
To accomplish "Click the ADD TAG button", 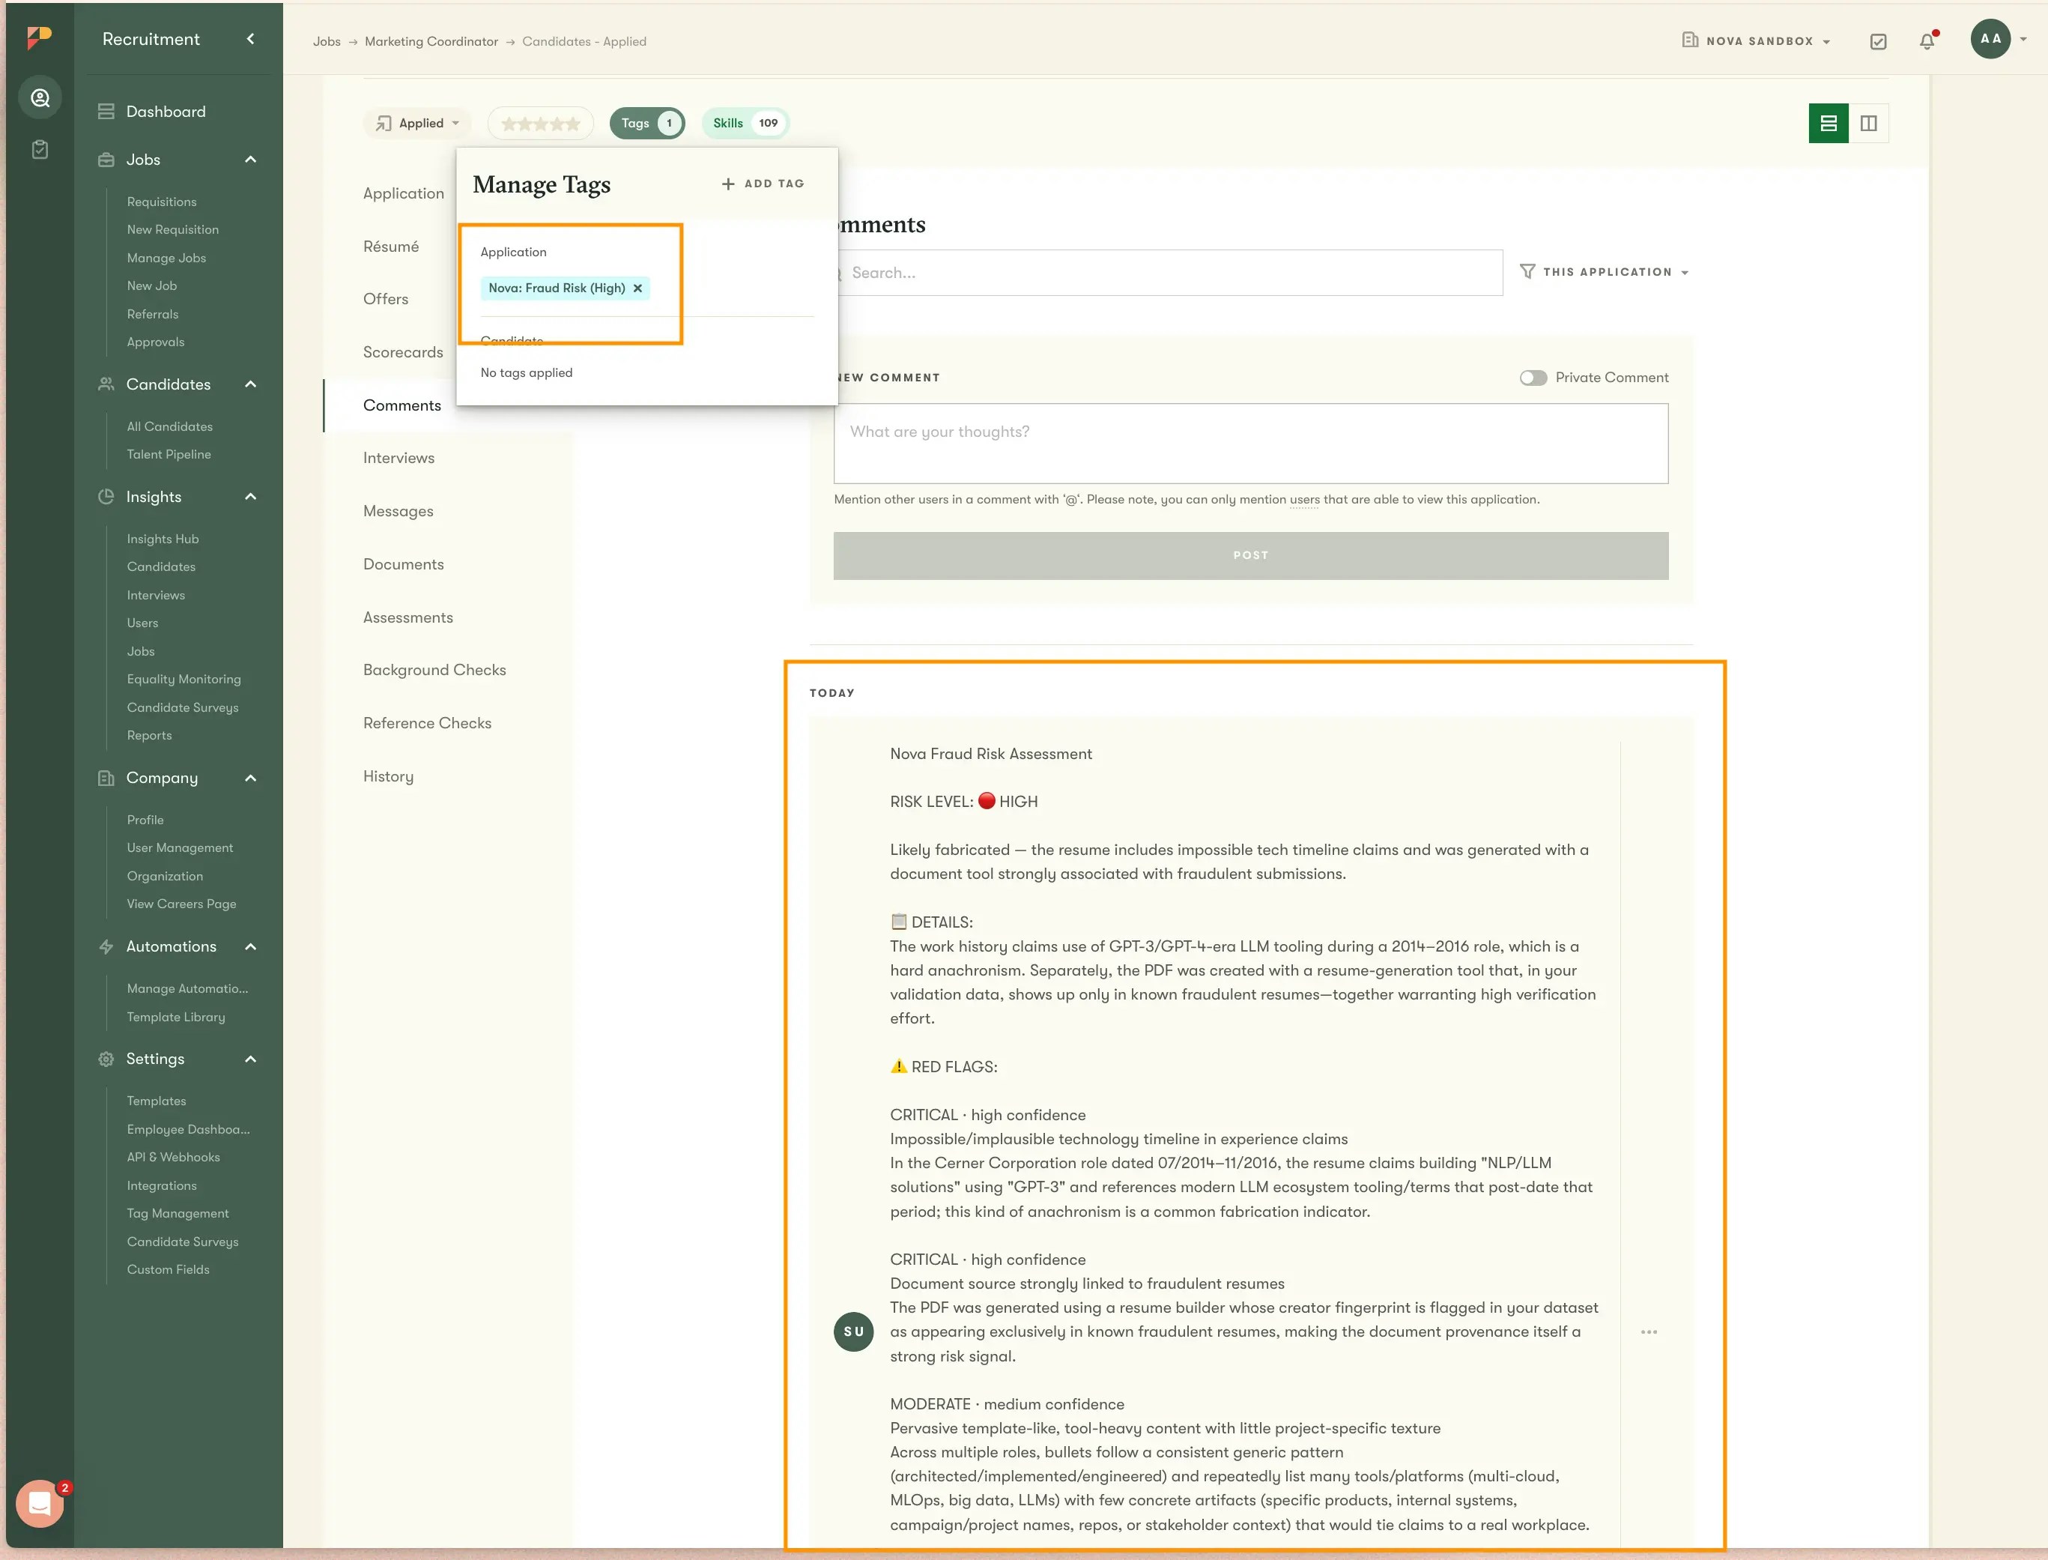I will click(x=761, y=183).
